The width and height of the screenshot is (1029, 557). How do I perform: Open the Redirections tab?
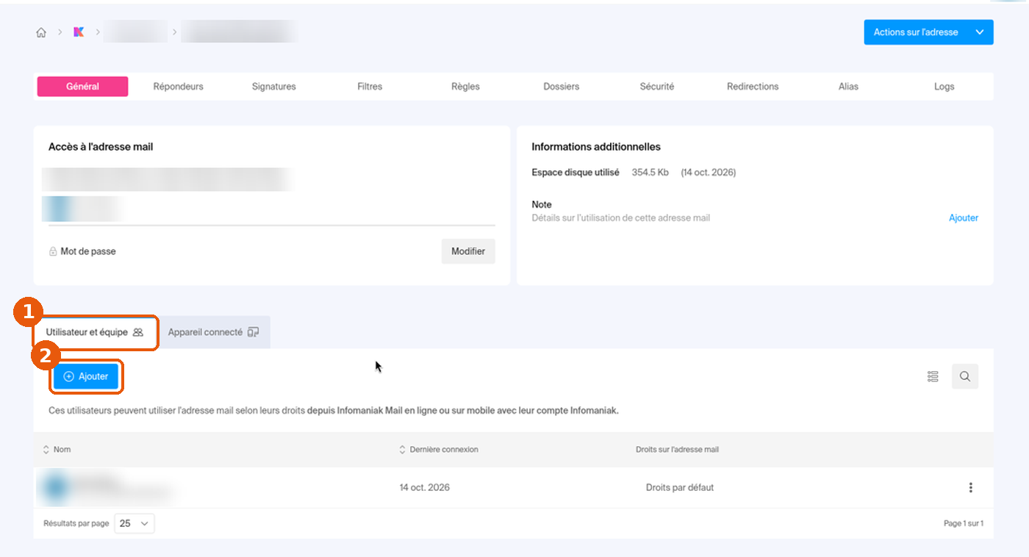click(753, 87)
